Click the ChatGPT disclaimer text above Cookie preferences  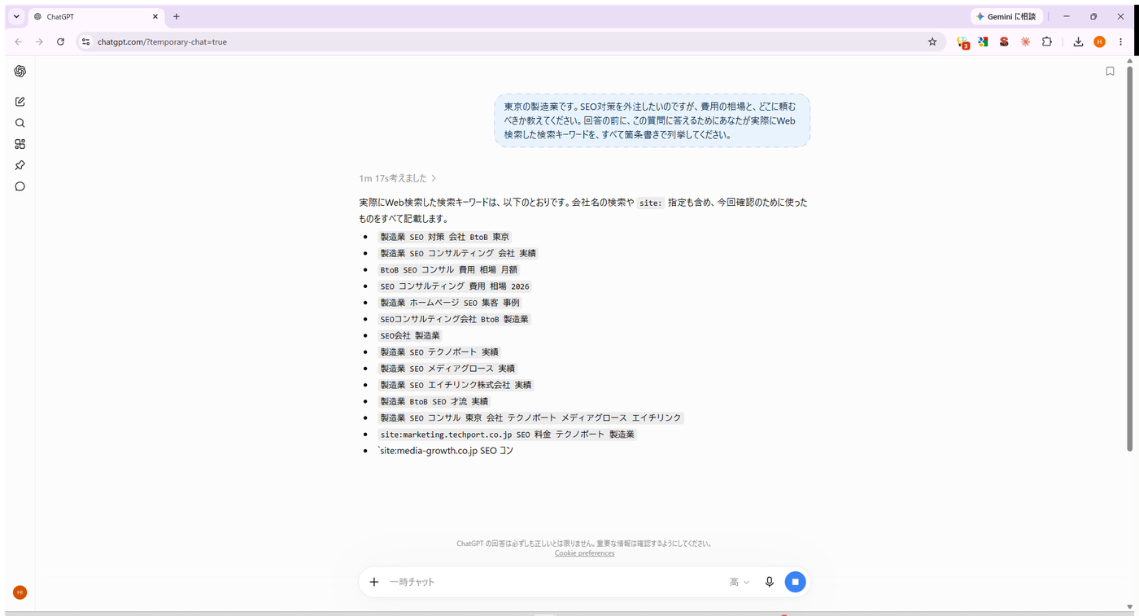584,544
